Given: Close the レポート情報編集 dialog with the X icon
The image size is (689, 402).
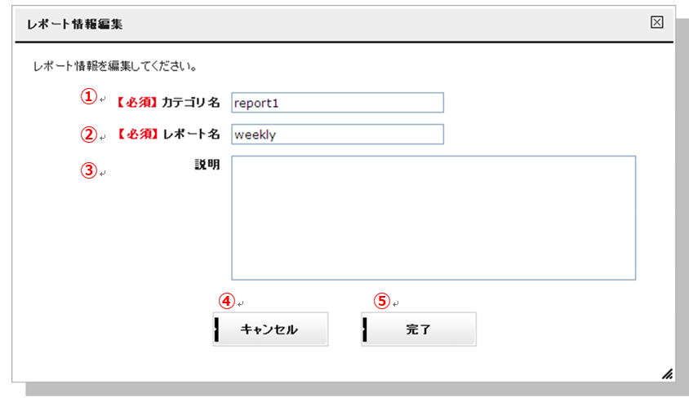Looking at the screenshot, I should [x=656, y=22].
